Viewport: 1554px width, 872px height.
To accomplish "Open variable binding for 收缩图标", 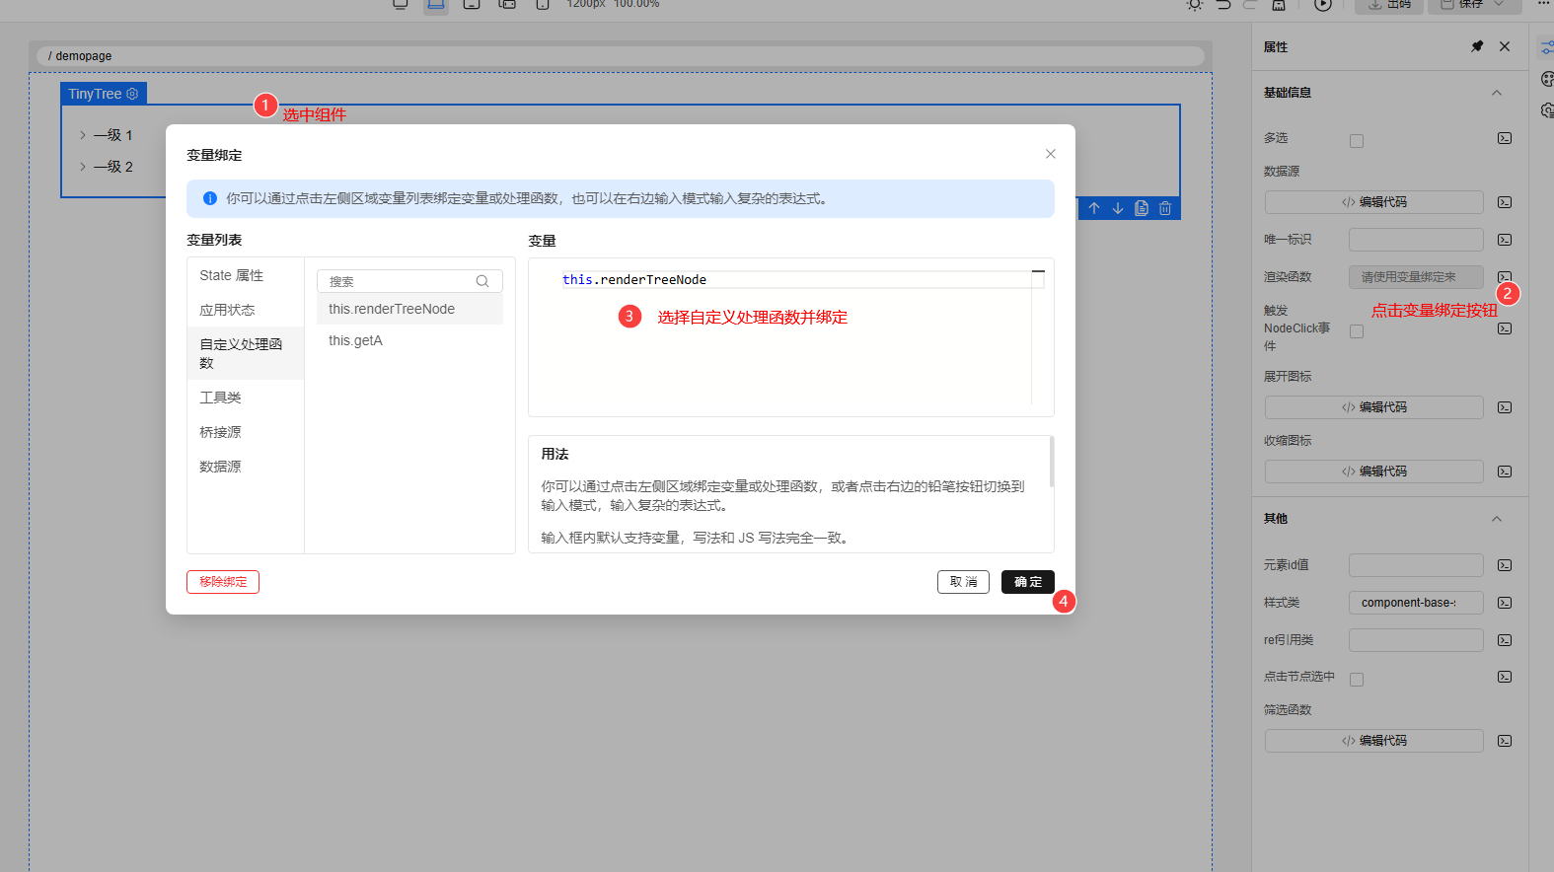I will click(x=1505, y=472).
